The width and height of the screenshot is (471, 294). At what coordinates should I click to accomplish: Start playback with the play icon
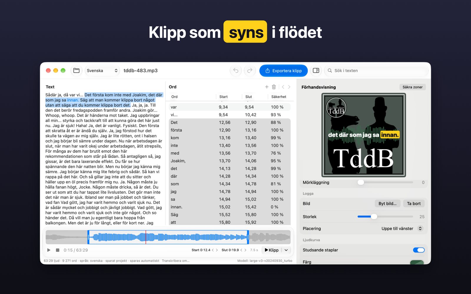(x=49, y=250)
